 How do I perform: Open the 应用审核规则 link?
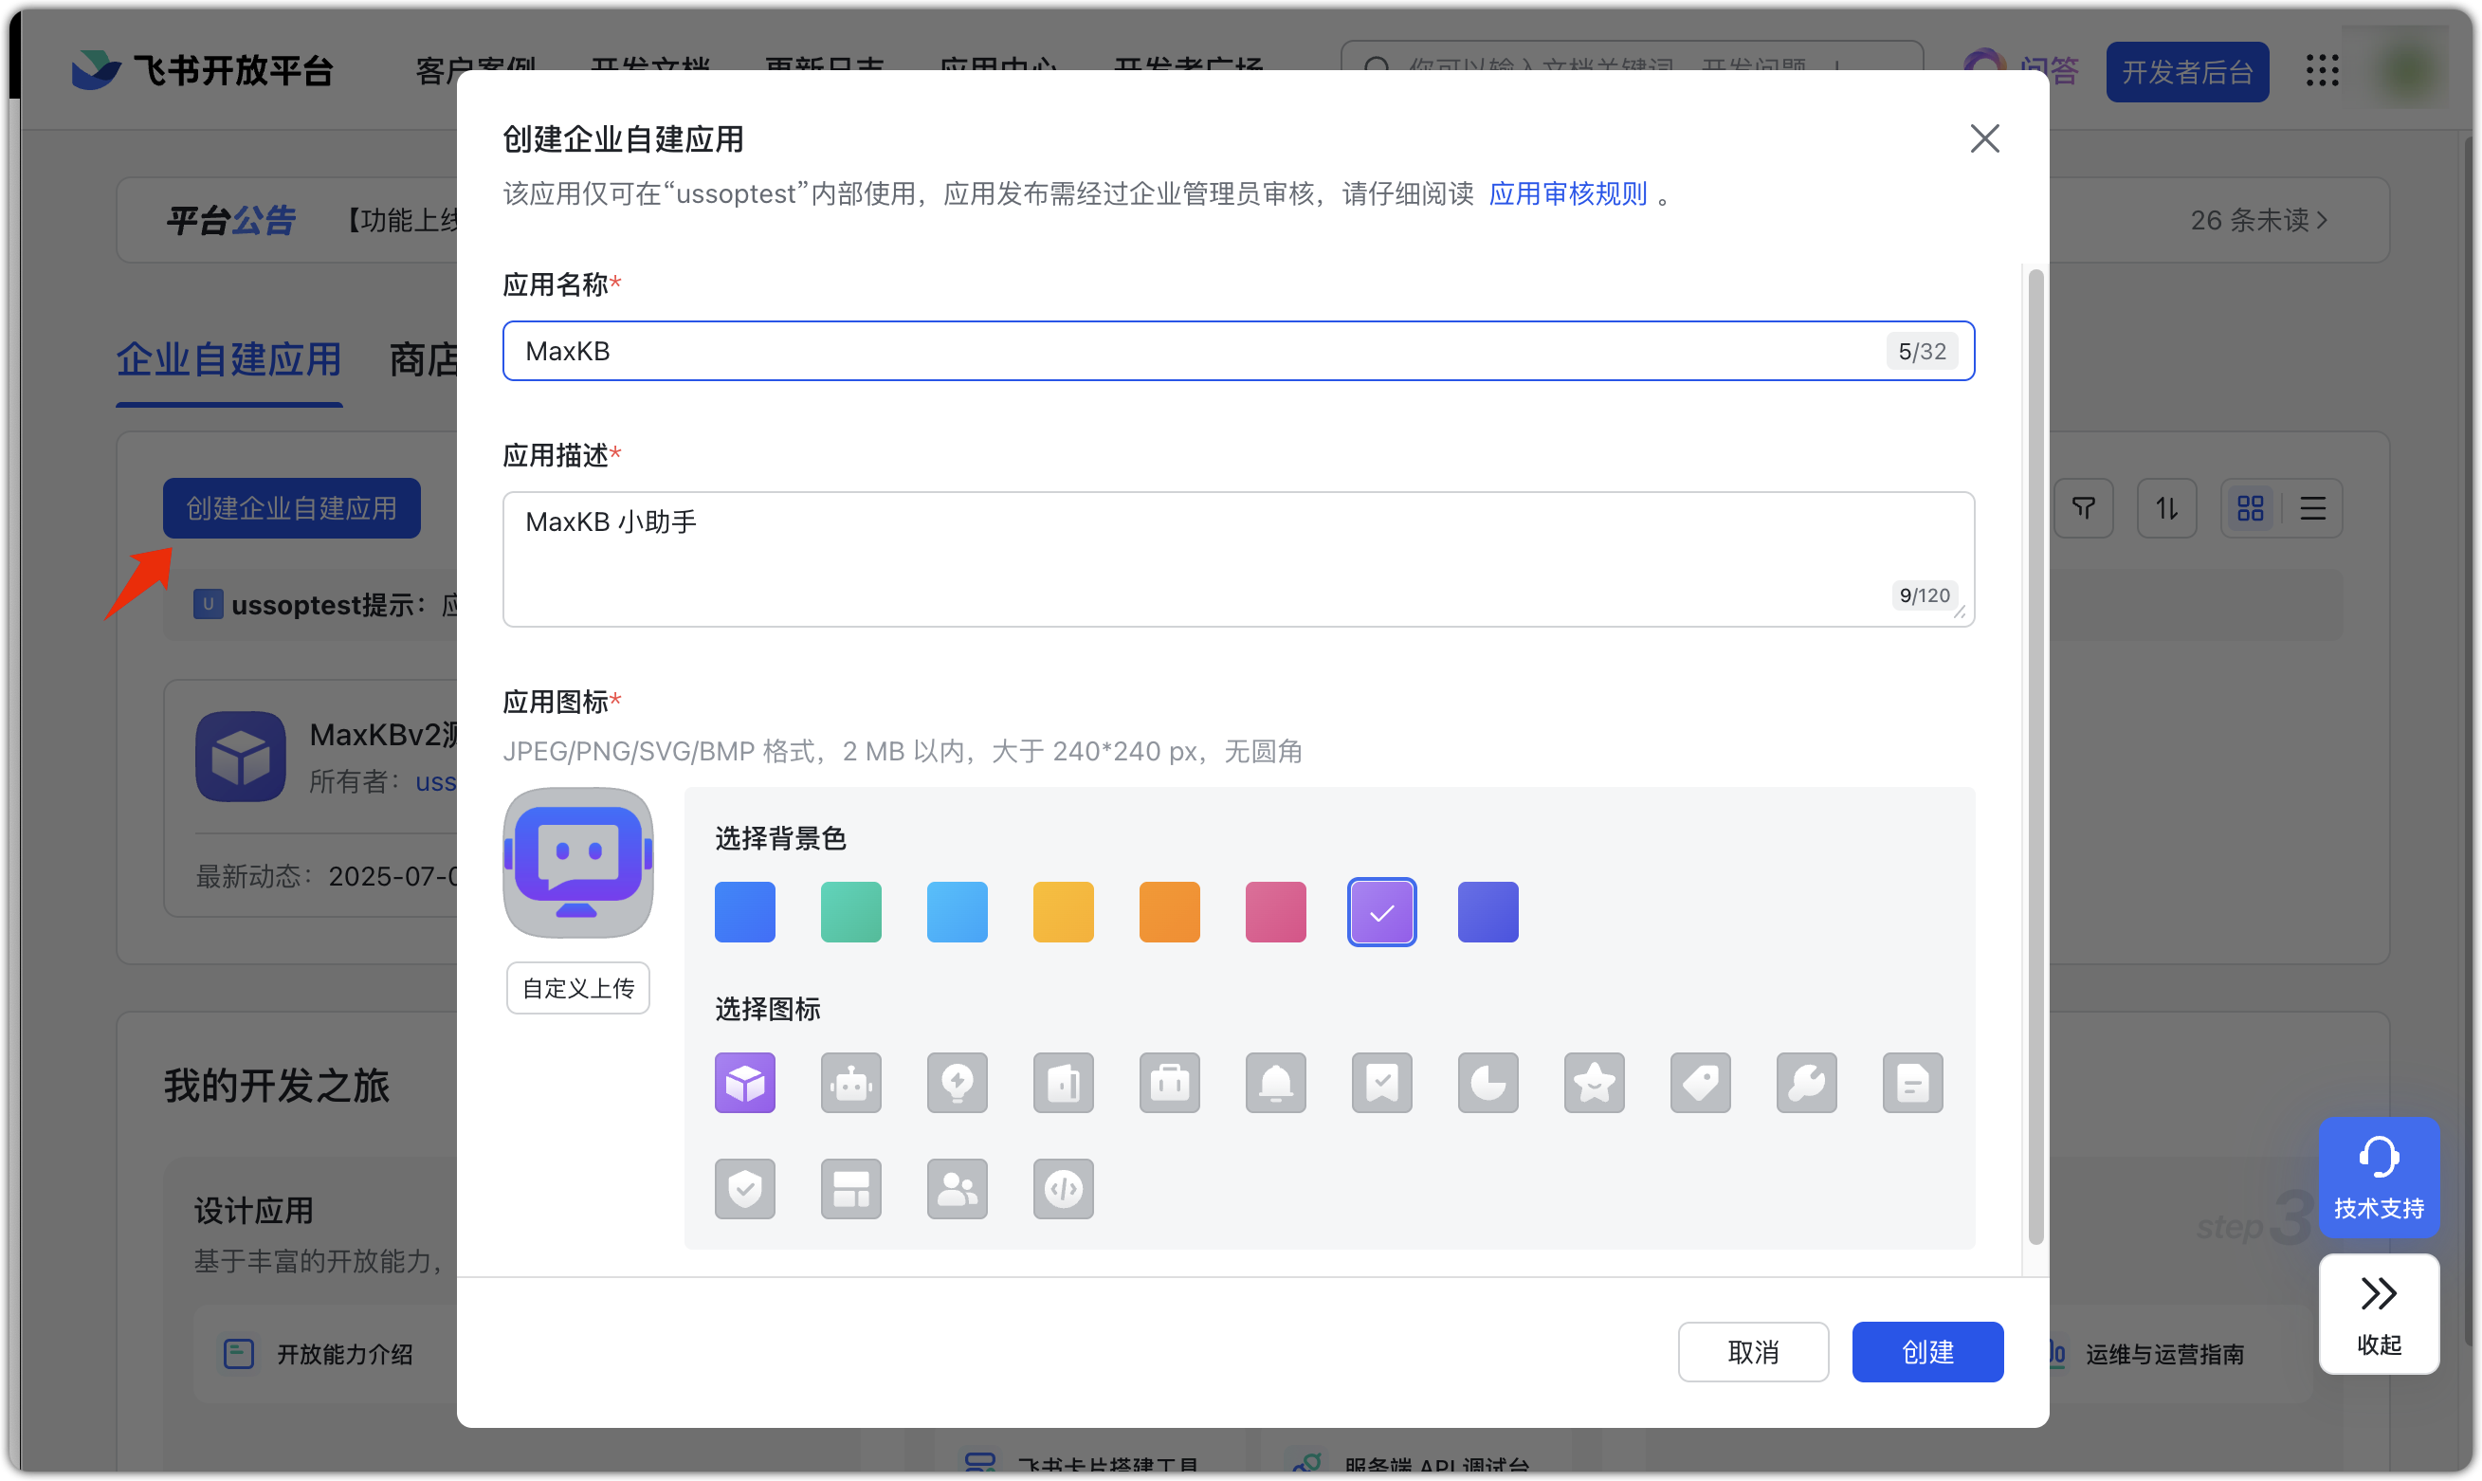point(1567,193)
